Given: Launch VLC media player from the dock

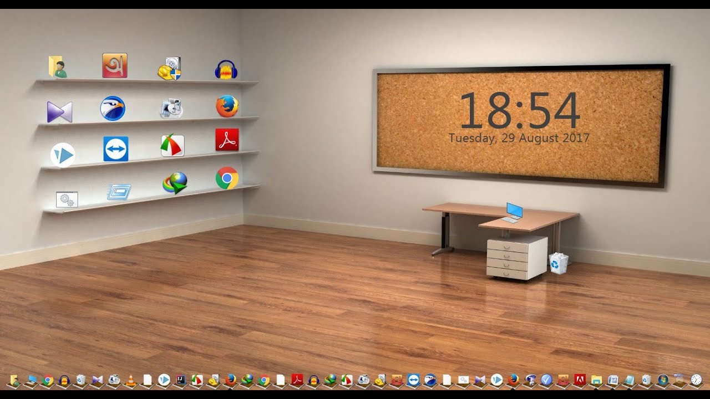Looking at the screenshot, I should click(x=131, y=380).
